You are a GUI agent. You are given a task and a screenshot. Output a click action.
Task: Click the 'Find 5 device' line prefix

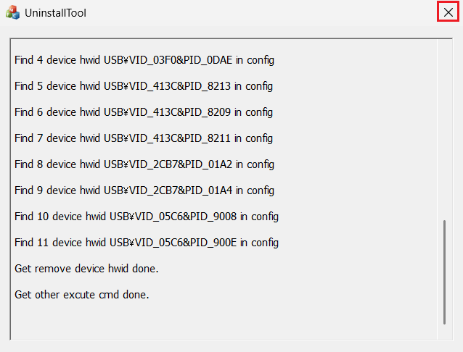45,86
